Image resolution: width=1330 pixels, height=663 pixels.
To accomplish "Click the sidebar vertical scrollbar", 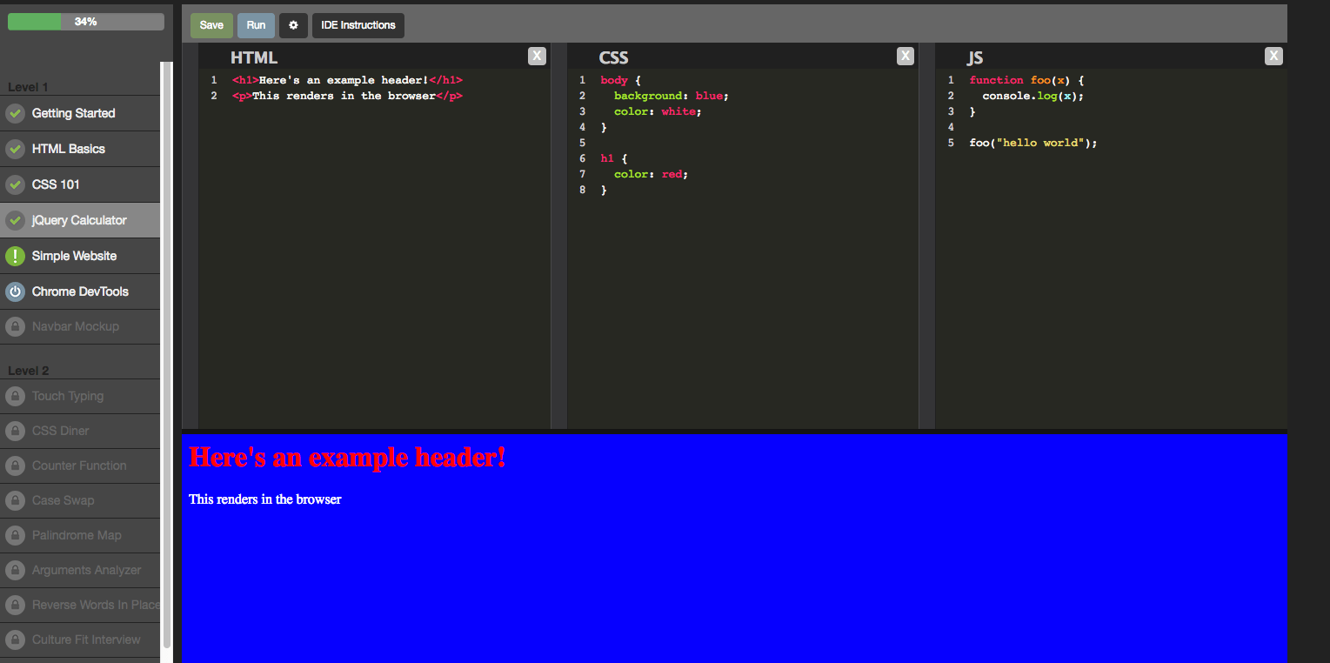I will [168, 355].
